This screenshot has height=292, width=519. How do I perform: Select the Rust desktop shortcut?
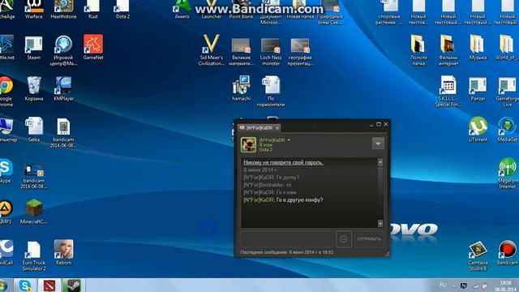point(93,10)
